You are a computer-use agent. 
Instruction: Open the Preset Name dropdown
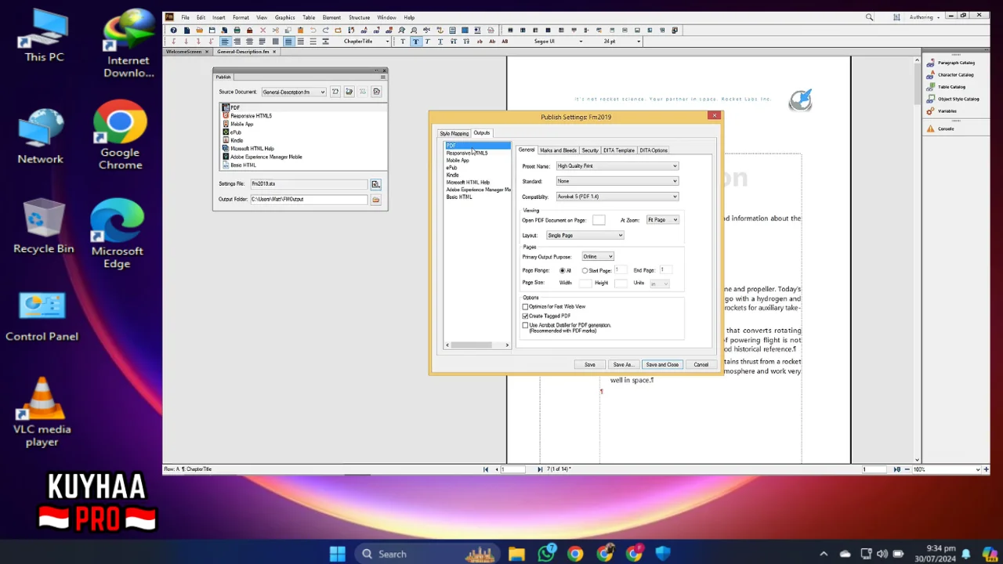pyautogui.click(x=617, y=166)
